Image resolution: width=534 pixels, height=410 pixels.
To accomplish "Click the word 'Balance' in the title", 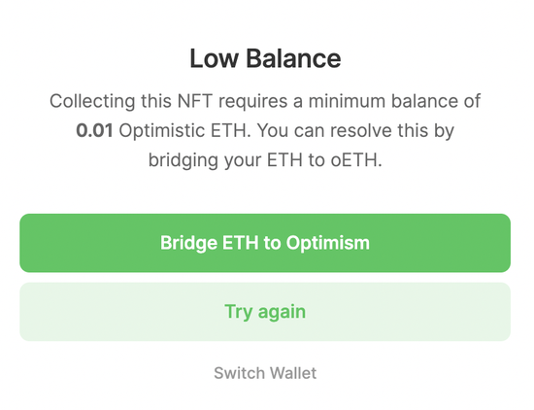I will click(x=293, y=58).
